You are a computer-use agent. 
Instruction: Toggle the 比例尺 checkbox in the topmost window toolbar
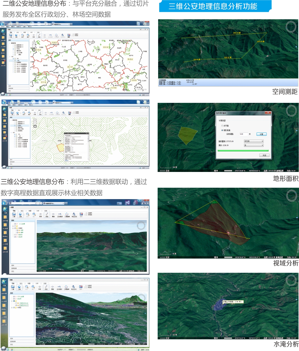click(73, 34)
